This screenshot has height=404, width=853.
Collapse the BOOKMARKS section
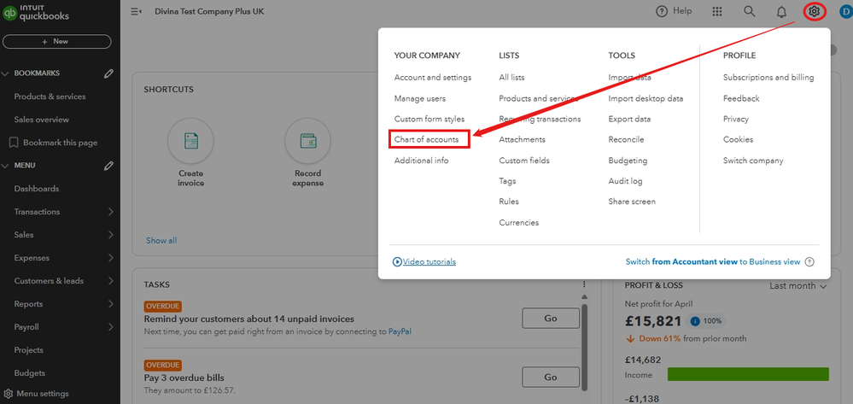click(x=5, y=73)
